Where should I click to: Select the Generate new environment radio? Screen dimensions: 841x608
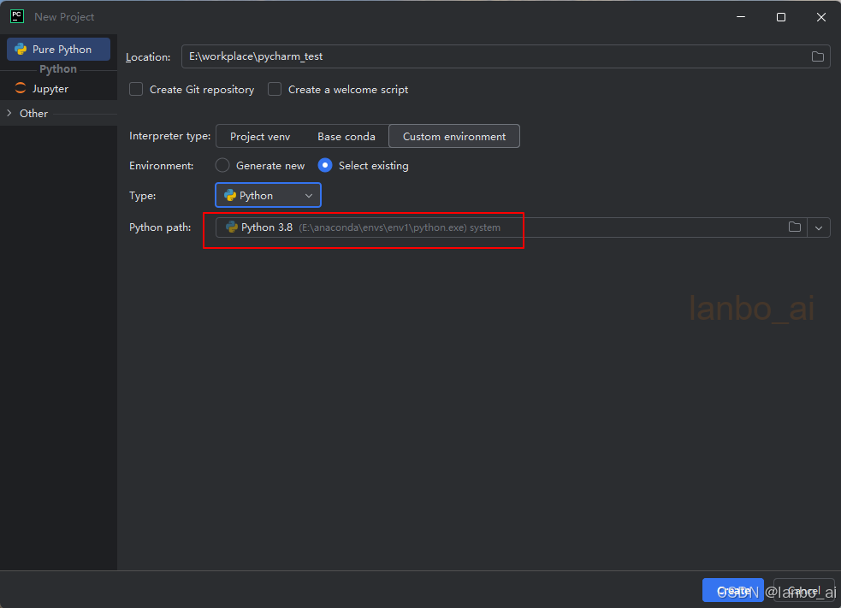[x=222, y=165]
